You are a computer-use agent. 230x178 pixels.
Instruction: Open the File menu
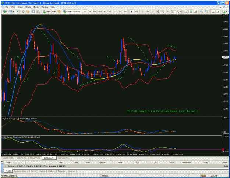click(7, 7)
